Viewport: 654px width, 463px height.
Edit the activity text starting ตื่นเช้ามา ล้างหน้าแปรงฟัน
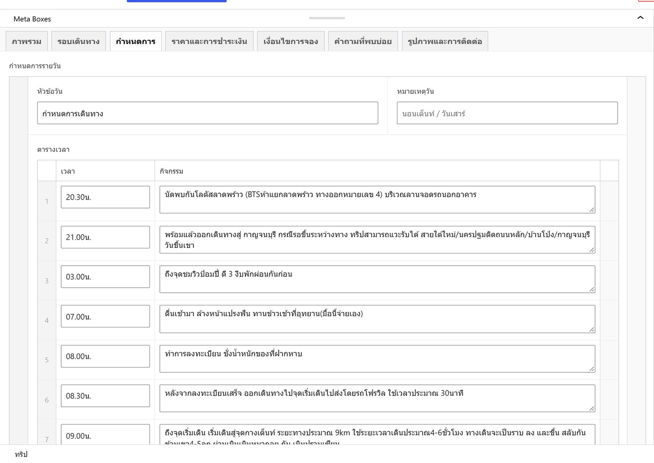coord(377,319)
